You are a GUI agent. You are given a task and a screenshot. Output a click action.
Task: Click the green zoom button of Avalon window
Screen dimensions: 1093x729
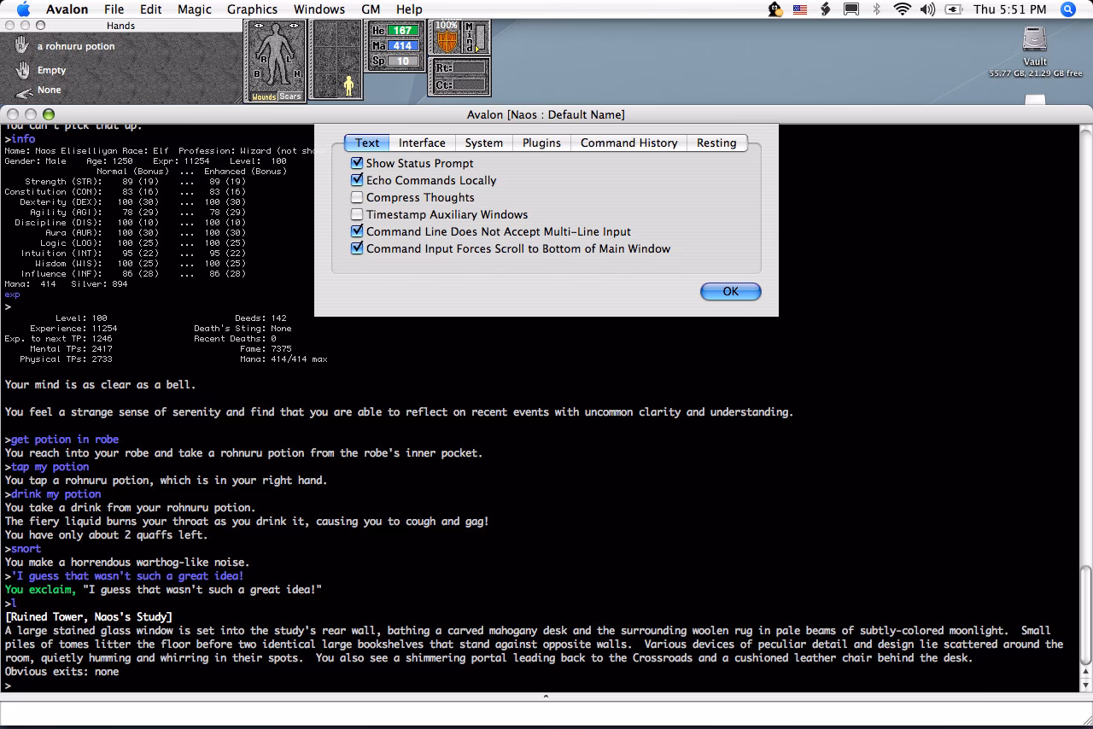coord(49,114)
